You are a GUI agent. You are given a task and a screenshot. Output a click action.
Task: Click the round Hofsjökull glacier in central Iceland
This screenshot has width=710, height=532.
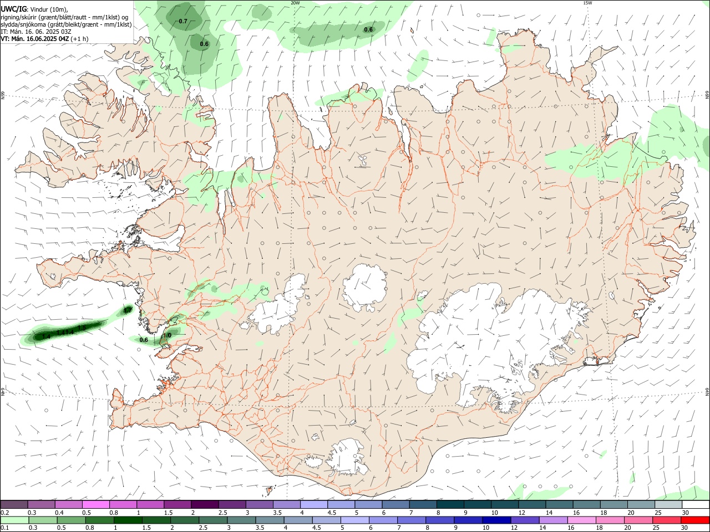[365, 288]
